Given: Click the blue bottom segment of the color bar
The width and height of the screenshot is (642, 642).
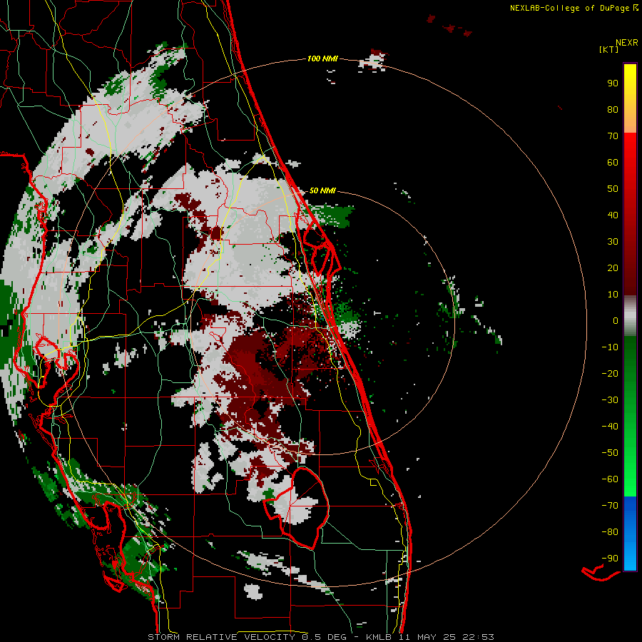Looking at the screenshot, I should click(630, 534).
